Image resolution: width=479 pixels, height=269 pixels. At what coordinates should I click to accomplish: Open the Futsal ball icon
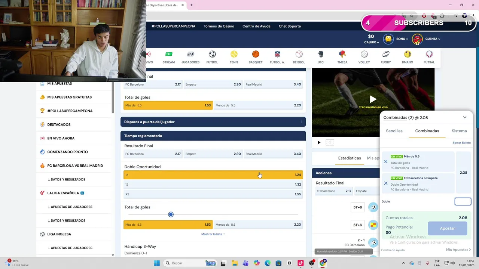[x=429, y=54]
